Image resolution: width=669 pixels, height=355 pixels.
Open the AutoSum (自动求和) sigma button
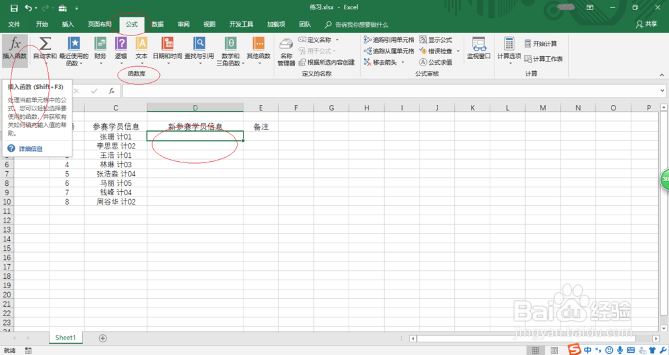(45, 50)
